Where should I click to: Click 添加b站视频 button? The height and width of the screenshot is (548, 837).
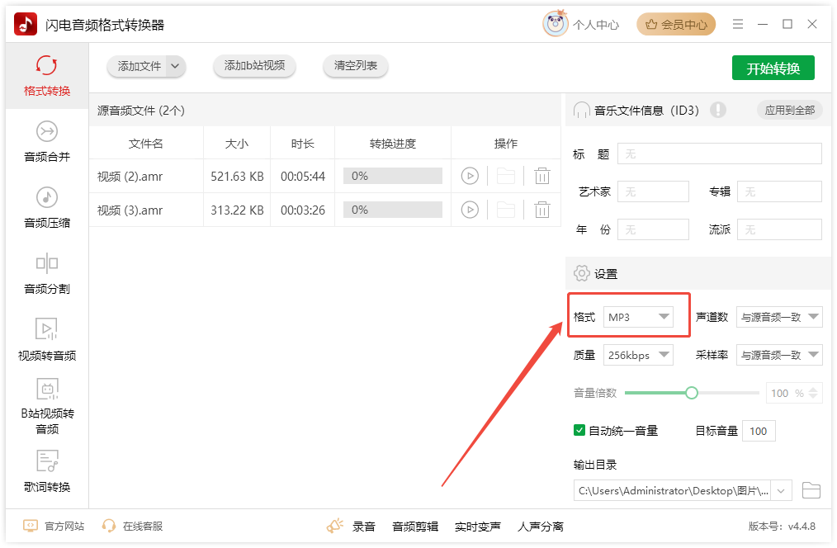point(254,66)
